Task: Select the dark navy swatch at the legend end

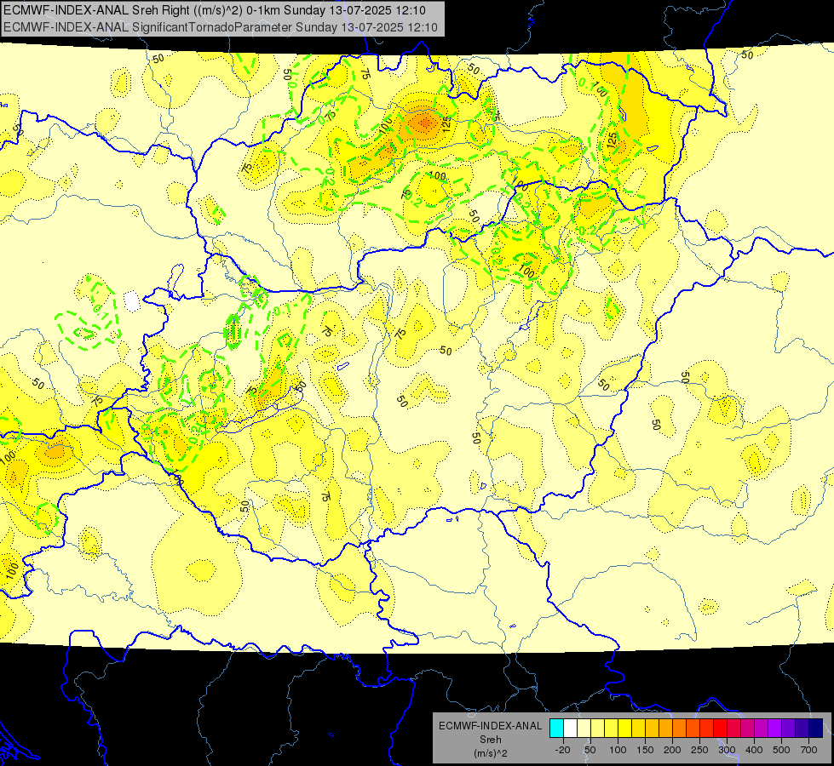Action: [x=816, y=729]
